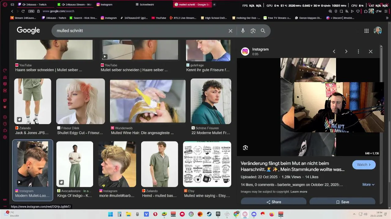
Task: Zoom page via toolbar magnifier icon
Action: pos(330,11)
